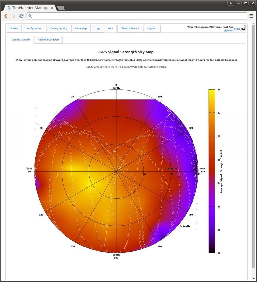Open a new browser tab
This screenshot has height=282, width=257.
click(61, 8)
